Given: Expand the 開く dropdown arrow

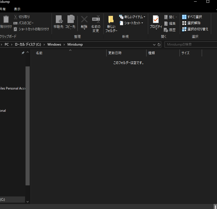Looking at the screenshot, I should point(176,17).
